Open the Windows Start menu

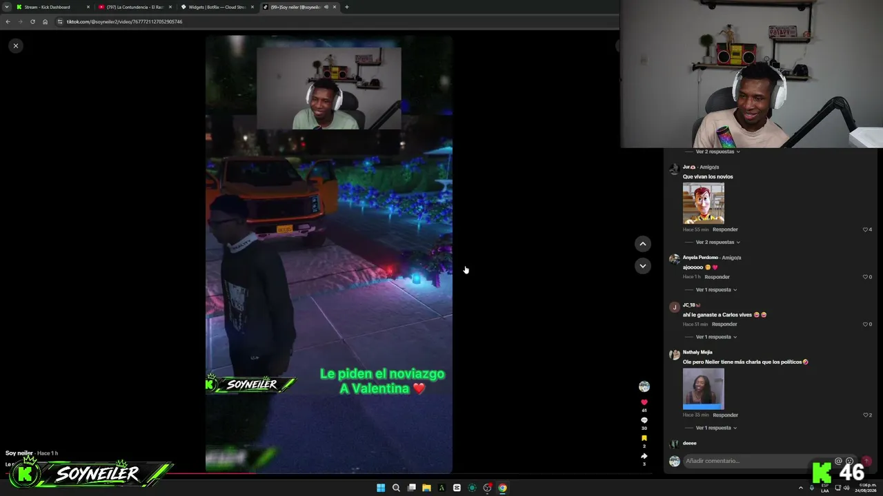381,488
